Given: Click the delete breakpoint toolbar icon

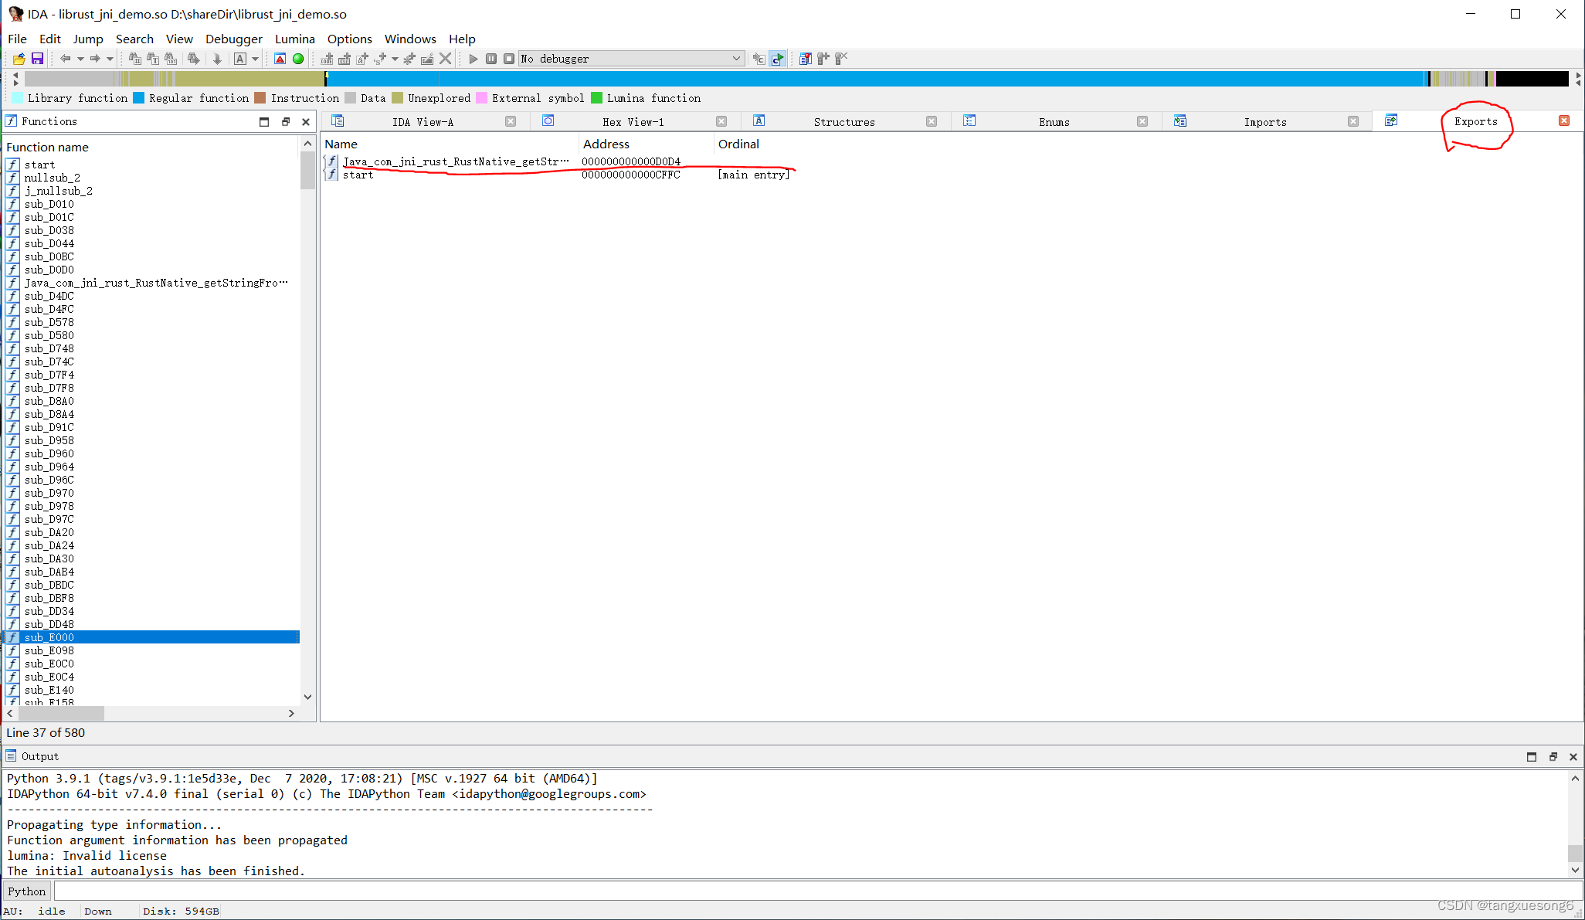Looking at the screenshot, I should coord(841,59).
